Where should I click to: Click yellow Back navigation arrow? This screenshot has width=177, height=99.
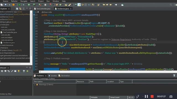point(111,5)
